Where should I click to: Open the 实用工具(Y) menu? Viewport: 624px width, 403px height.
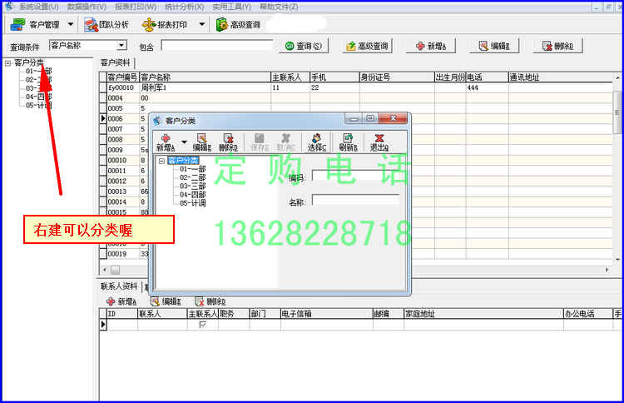tap(231, 7)
